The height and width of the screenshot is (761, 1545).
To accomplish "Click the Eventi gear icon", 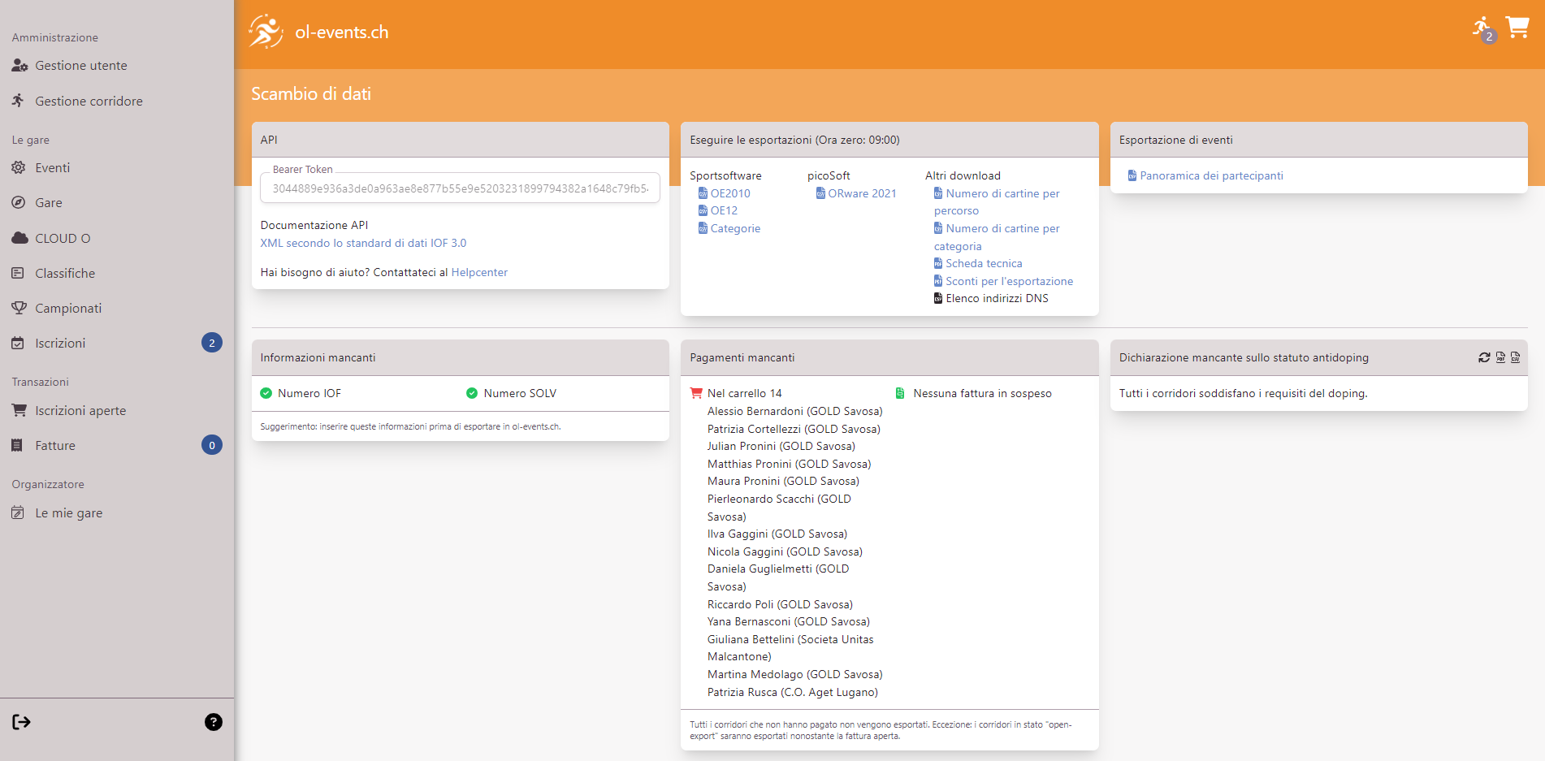I will pos(18,168).
